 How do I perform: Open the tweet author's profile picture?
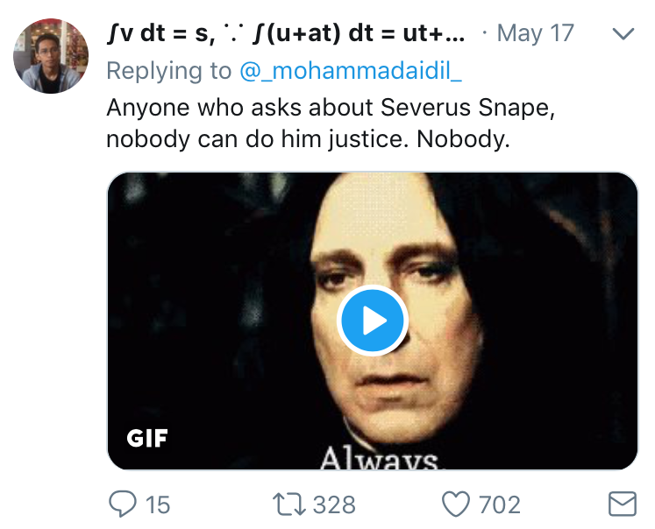(x=51, y=57)
